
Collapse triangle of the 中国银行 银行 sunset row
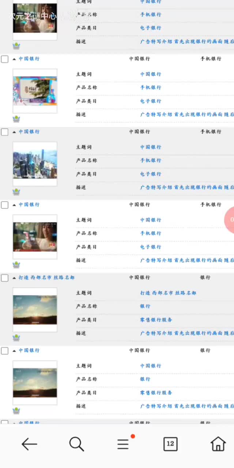[x=14, y=351]
